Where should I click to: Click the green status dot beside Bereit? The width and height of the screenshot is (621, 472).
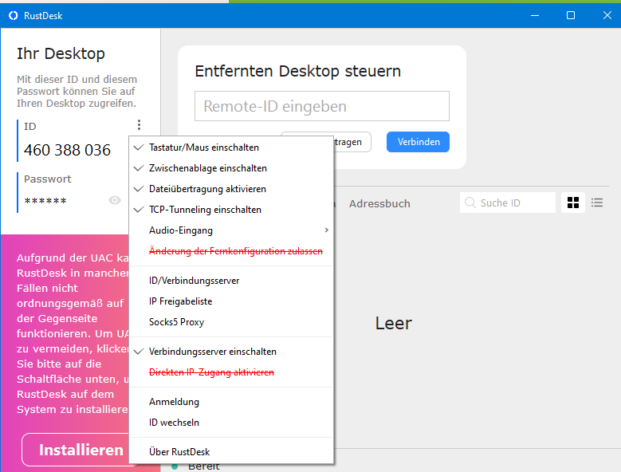tap(175, 467)
